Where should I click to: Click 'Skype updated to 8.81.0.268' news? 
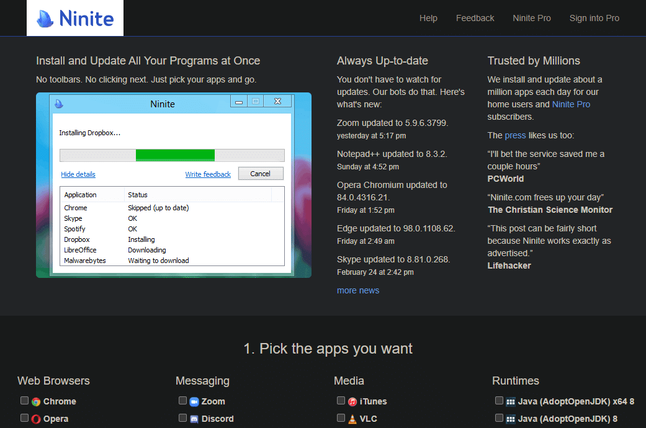pos(393,259)
